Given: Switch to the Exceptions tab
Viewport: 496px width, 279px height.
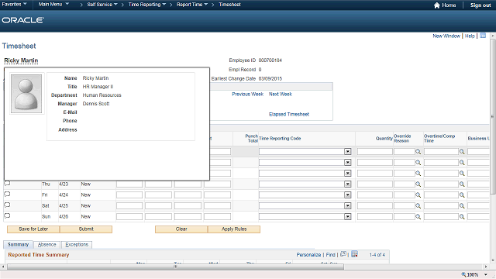Looking at the screenshot, I should pyautogui.click(x=77, y=245).
